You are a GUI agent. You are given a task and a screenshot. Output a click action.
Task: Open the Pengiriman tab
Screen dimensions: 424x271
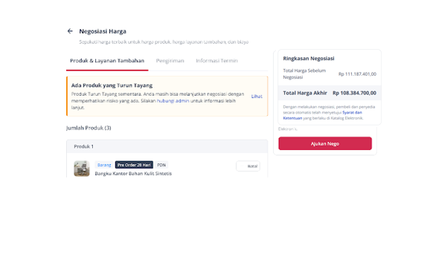(x=170, y=61)
